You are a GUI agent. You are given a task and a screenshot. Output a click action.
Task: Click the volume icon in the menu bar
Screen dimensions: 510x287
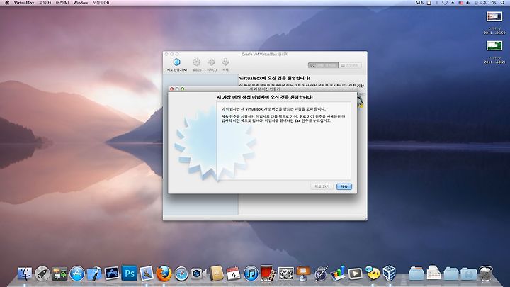click(x=467, y=3)
